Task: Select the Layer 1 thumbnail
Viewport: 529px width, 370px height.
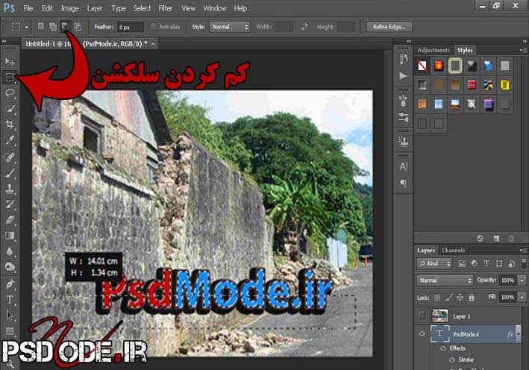Action: tap(440, 316)
